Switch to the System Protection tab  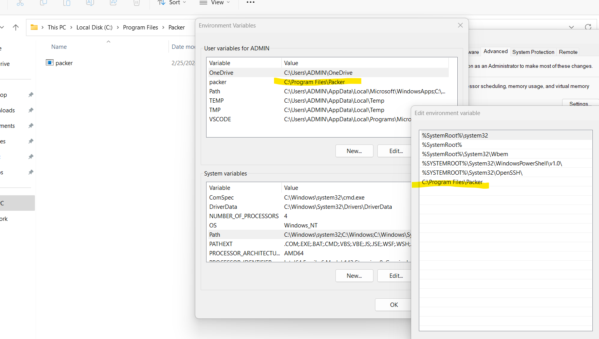533,52
